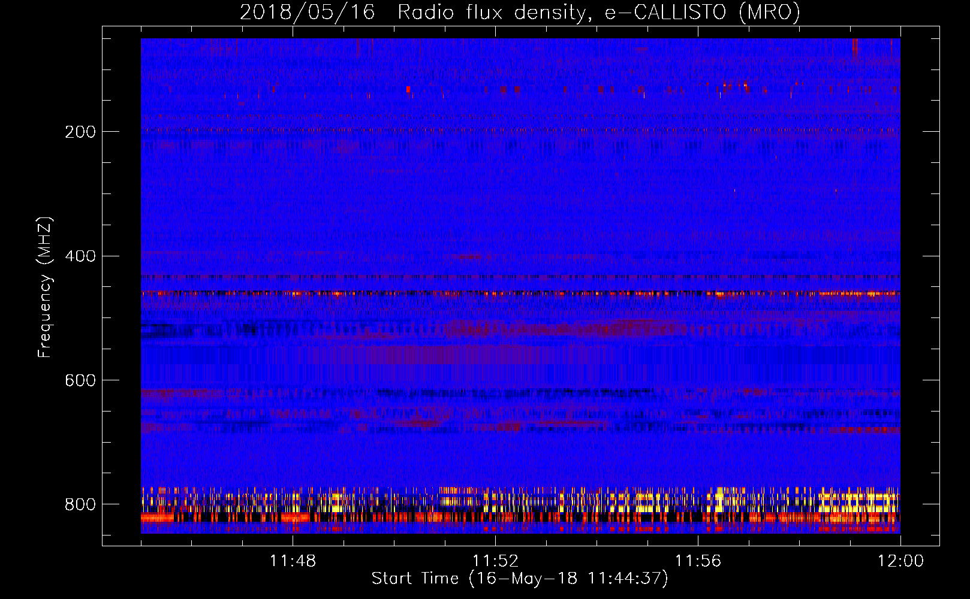Click the plot title 'Radio flux density, e-CALLISTO (MRO)'
The height and width of the screenshot is (599, 970).
[x=599, y=12]
